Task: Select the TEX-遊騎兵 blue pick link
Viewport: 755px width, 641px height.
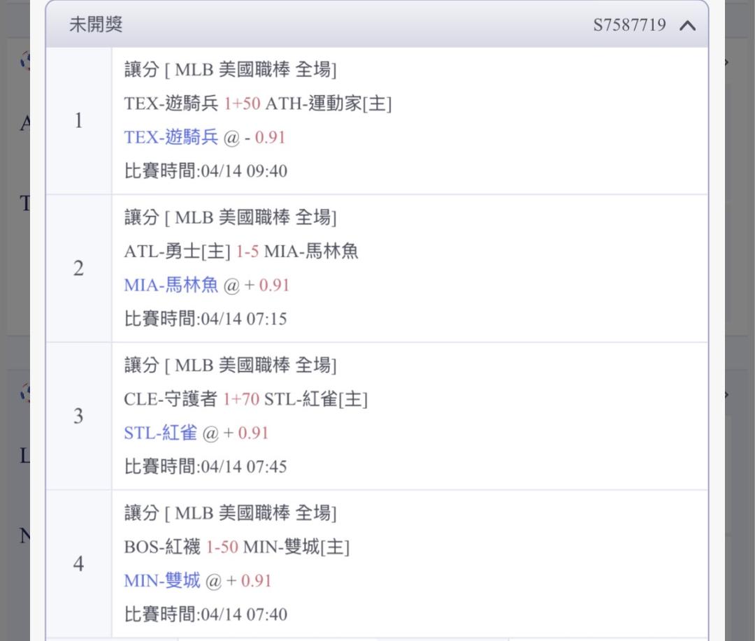Action: tap(171, 138)
